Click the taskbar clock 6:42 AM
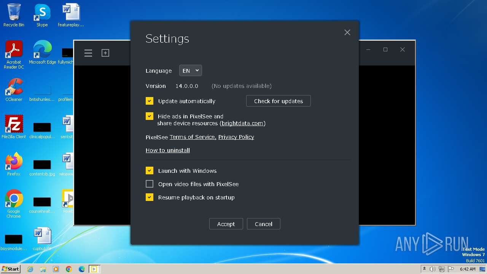Screen dimensions: 487x274 pos(468,269)
